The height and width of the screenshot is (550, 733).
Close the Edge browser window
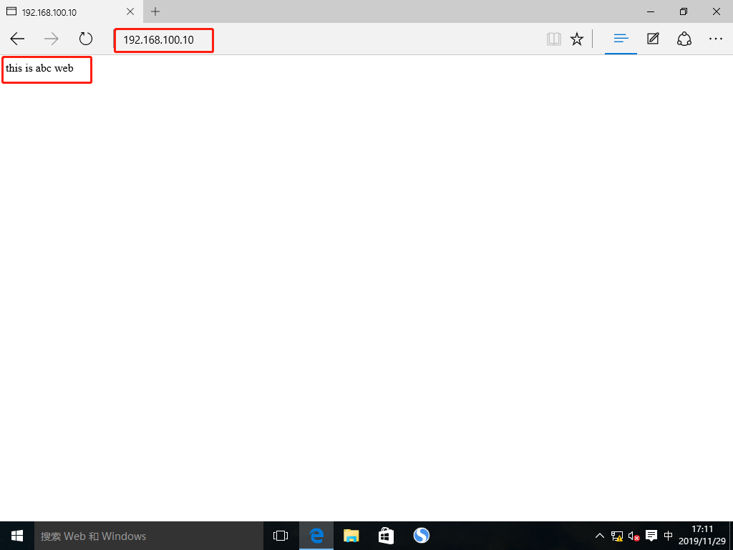click(716, 11)
